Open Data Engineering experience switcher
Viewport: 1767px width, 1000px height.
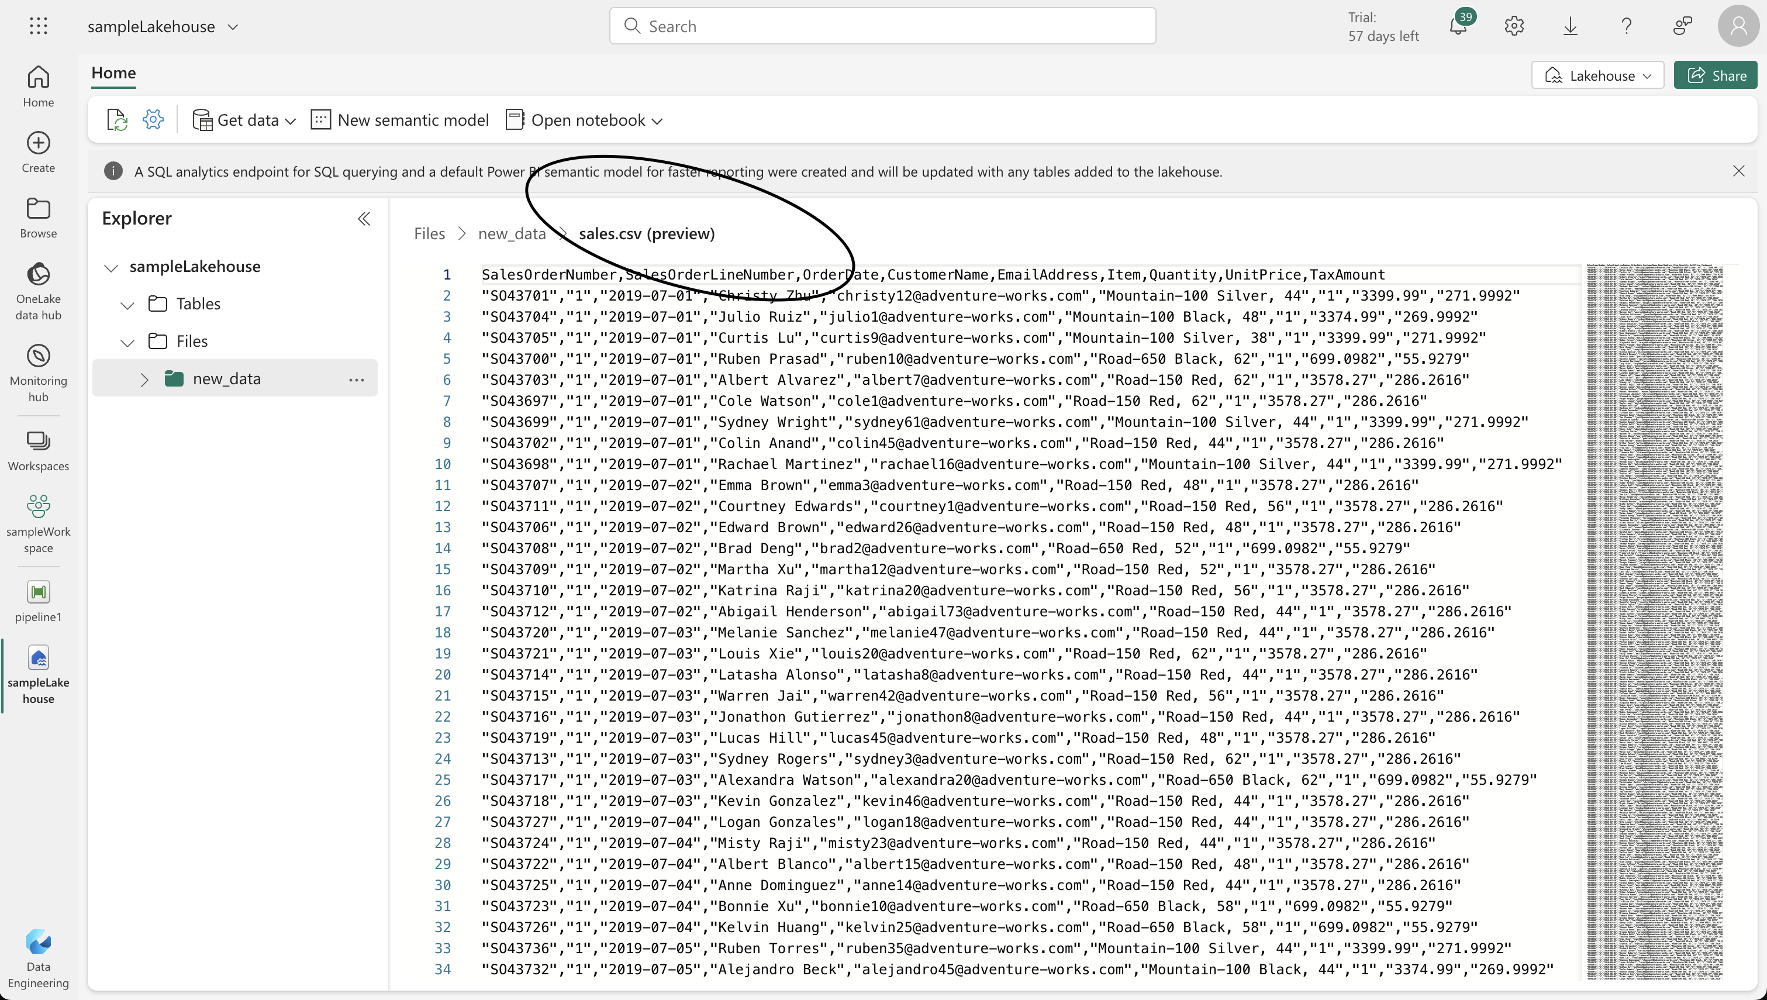tap(39, 959)
